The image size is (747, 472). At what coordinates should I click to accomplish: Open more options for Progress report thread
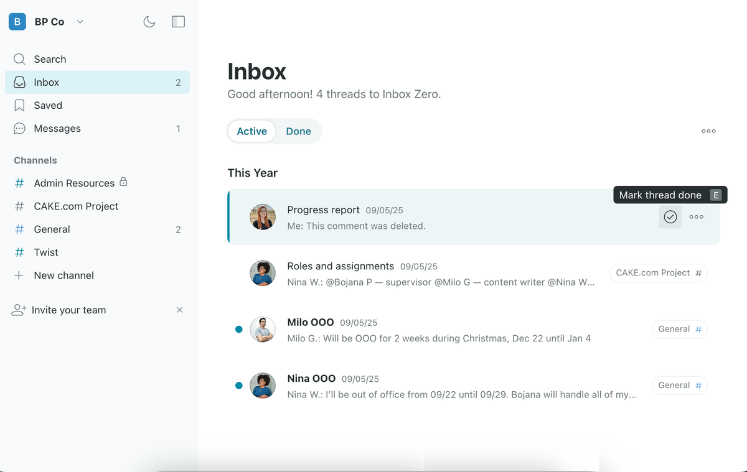(x=697, y=217)
